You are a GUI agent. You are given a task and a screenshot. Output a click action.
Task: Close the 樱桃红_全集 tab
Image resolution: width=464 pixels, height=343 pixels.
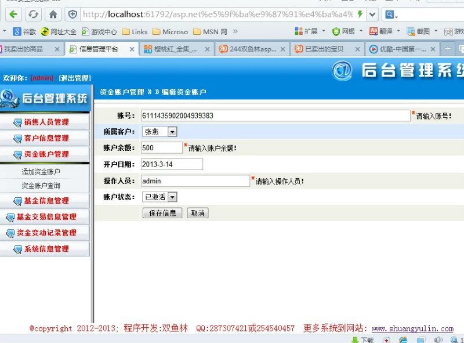point(208,49)
